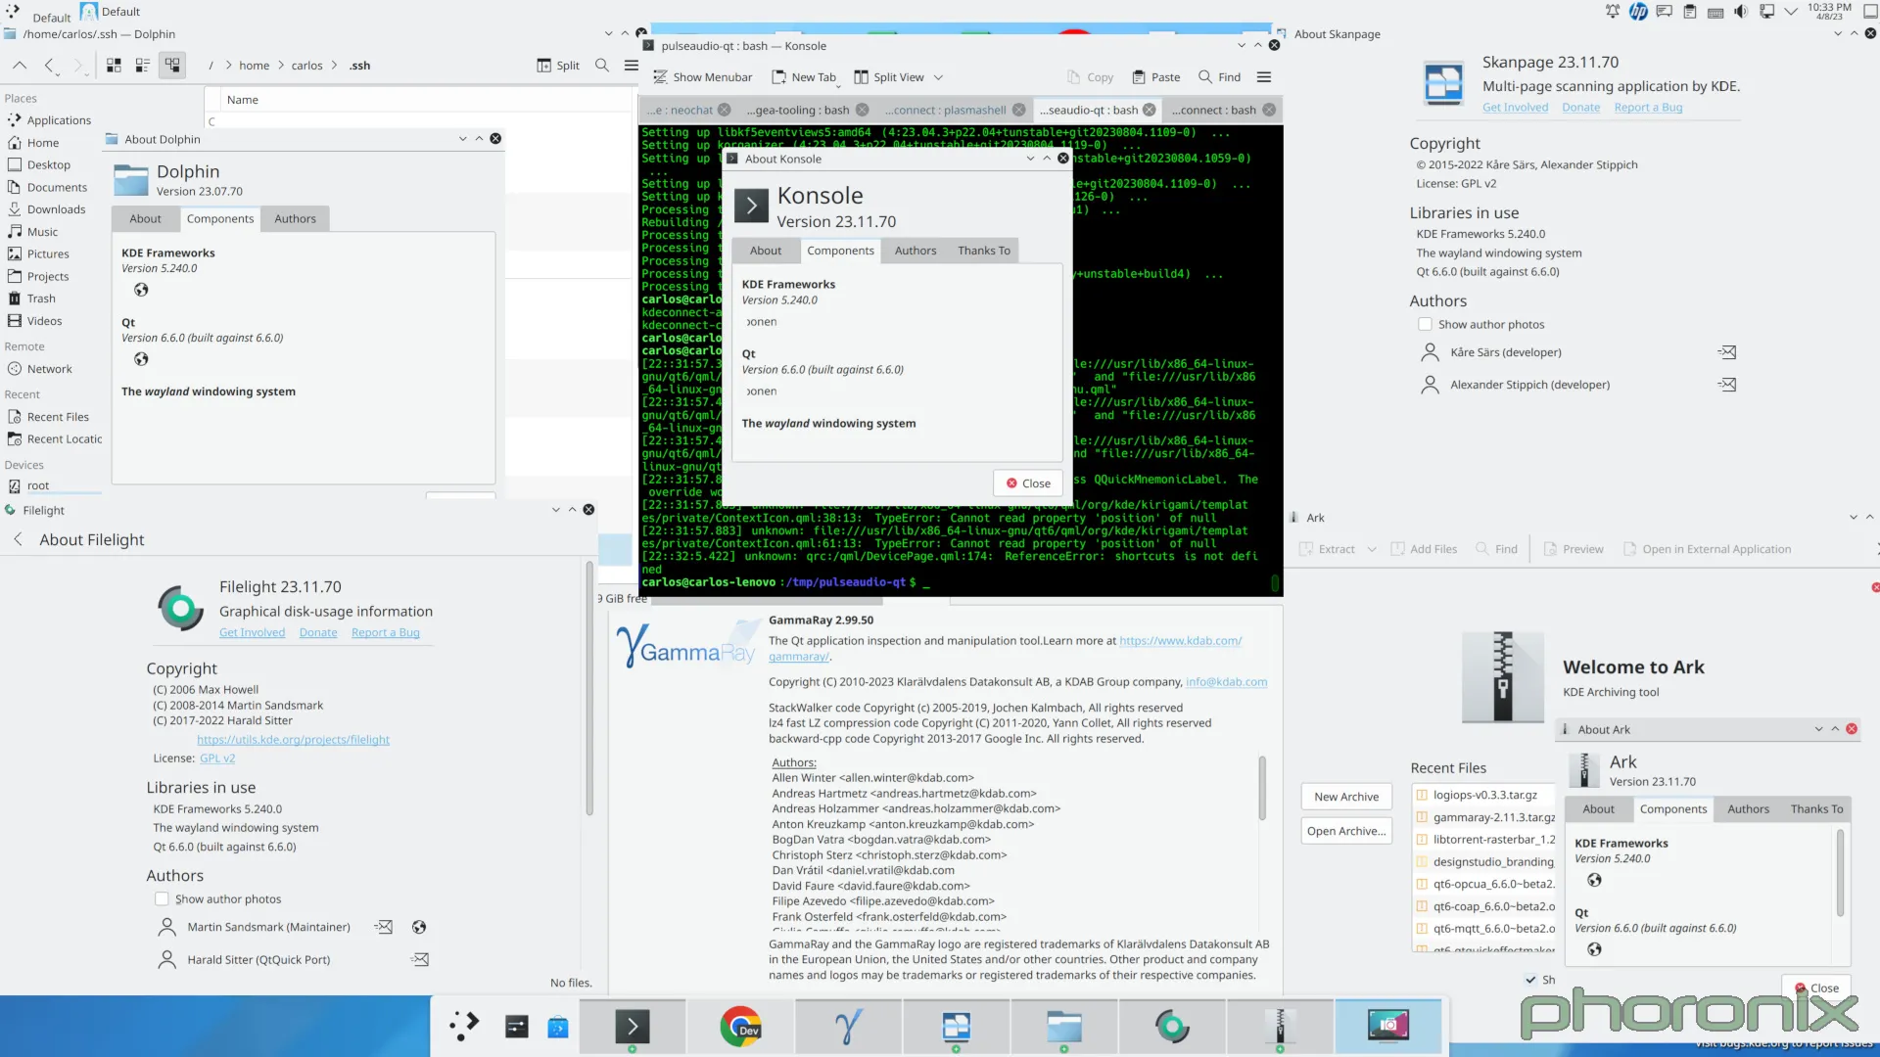The image size is (1880, 1057).
Task: Switch Dolphin to compact view mode
Action: [142, 66]
